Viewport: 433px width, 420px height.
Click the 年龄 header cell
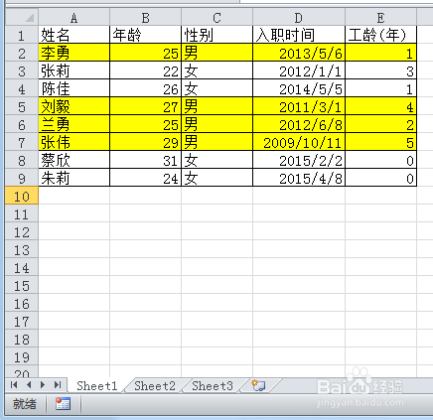[x=145, y=35]
